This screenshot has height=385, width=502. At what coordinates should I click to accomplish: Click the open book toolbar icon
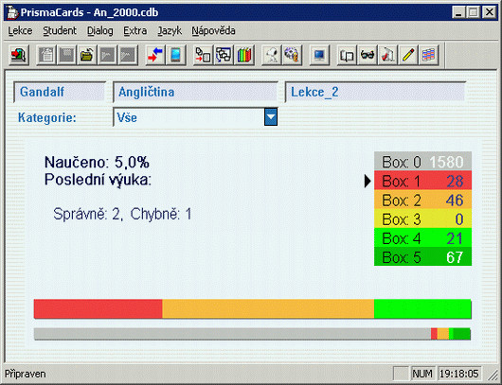tap(347, 55)
